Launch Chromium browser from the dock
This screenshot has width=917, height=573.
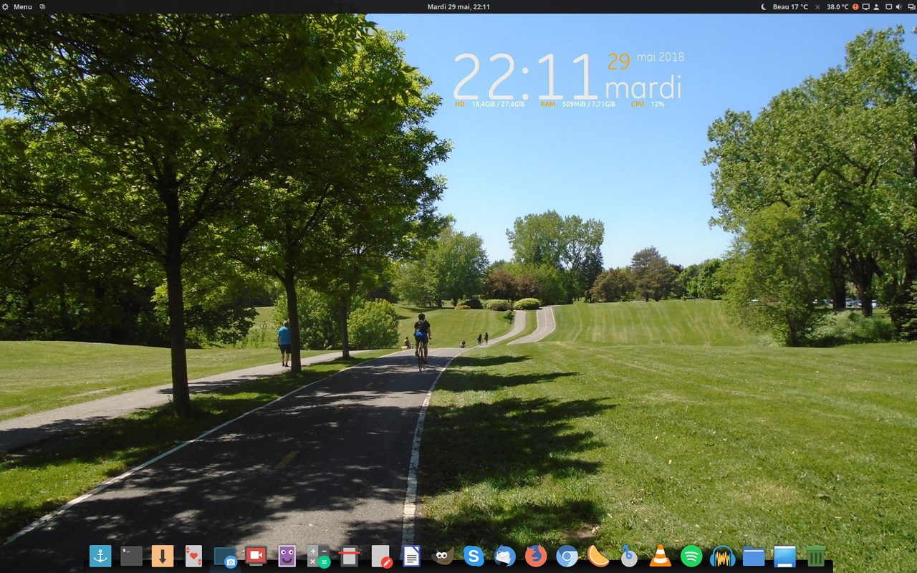[567, 556]
